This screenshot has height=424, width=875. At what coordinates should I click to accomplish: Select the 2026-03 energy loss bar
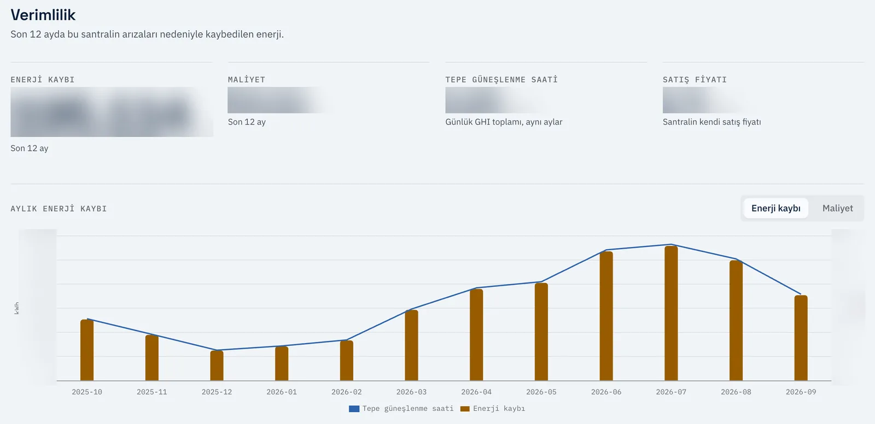[x=411, y=345]
